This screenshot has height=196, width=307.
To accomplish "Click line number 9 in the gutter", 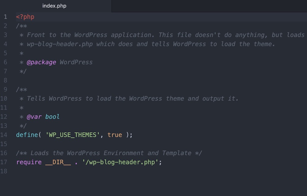I will click(x=6, y=89).
